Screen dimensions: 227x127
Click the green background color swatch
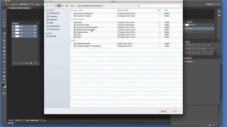click(5, 87)
